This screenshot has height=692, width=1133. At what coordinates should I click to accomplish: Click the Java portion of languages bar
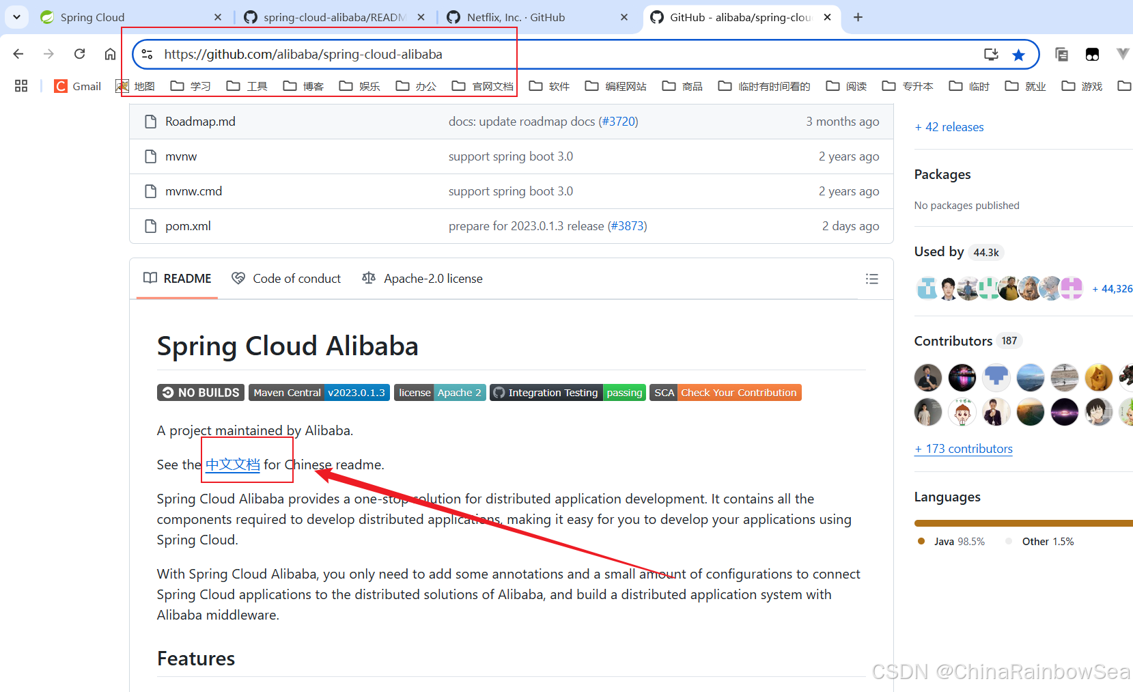point(1023,523)
